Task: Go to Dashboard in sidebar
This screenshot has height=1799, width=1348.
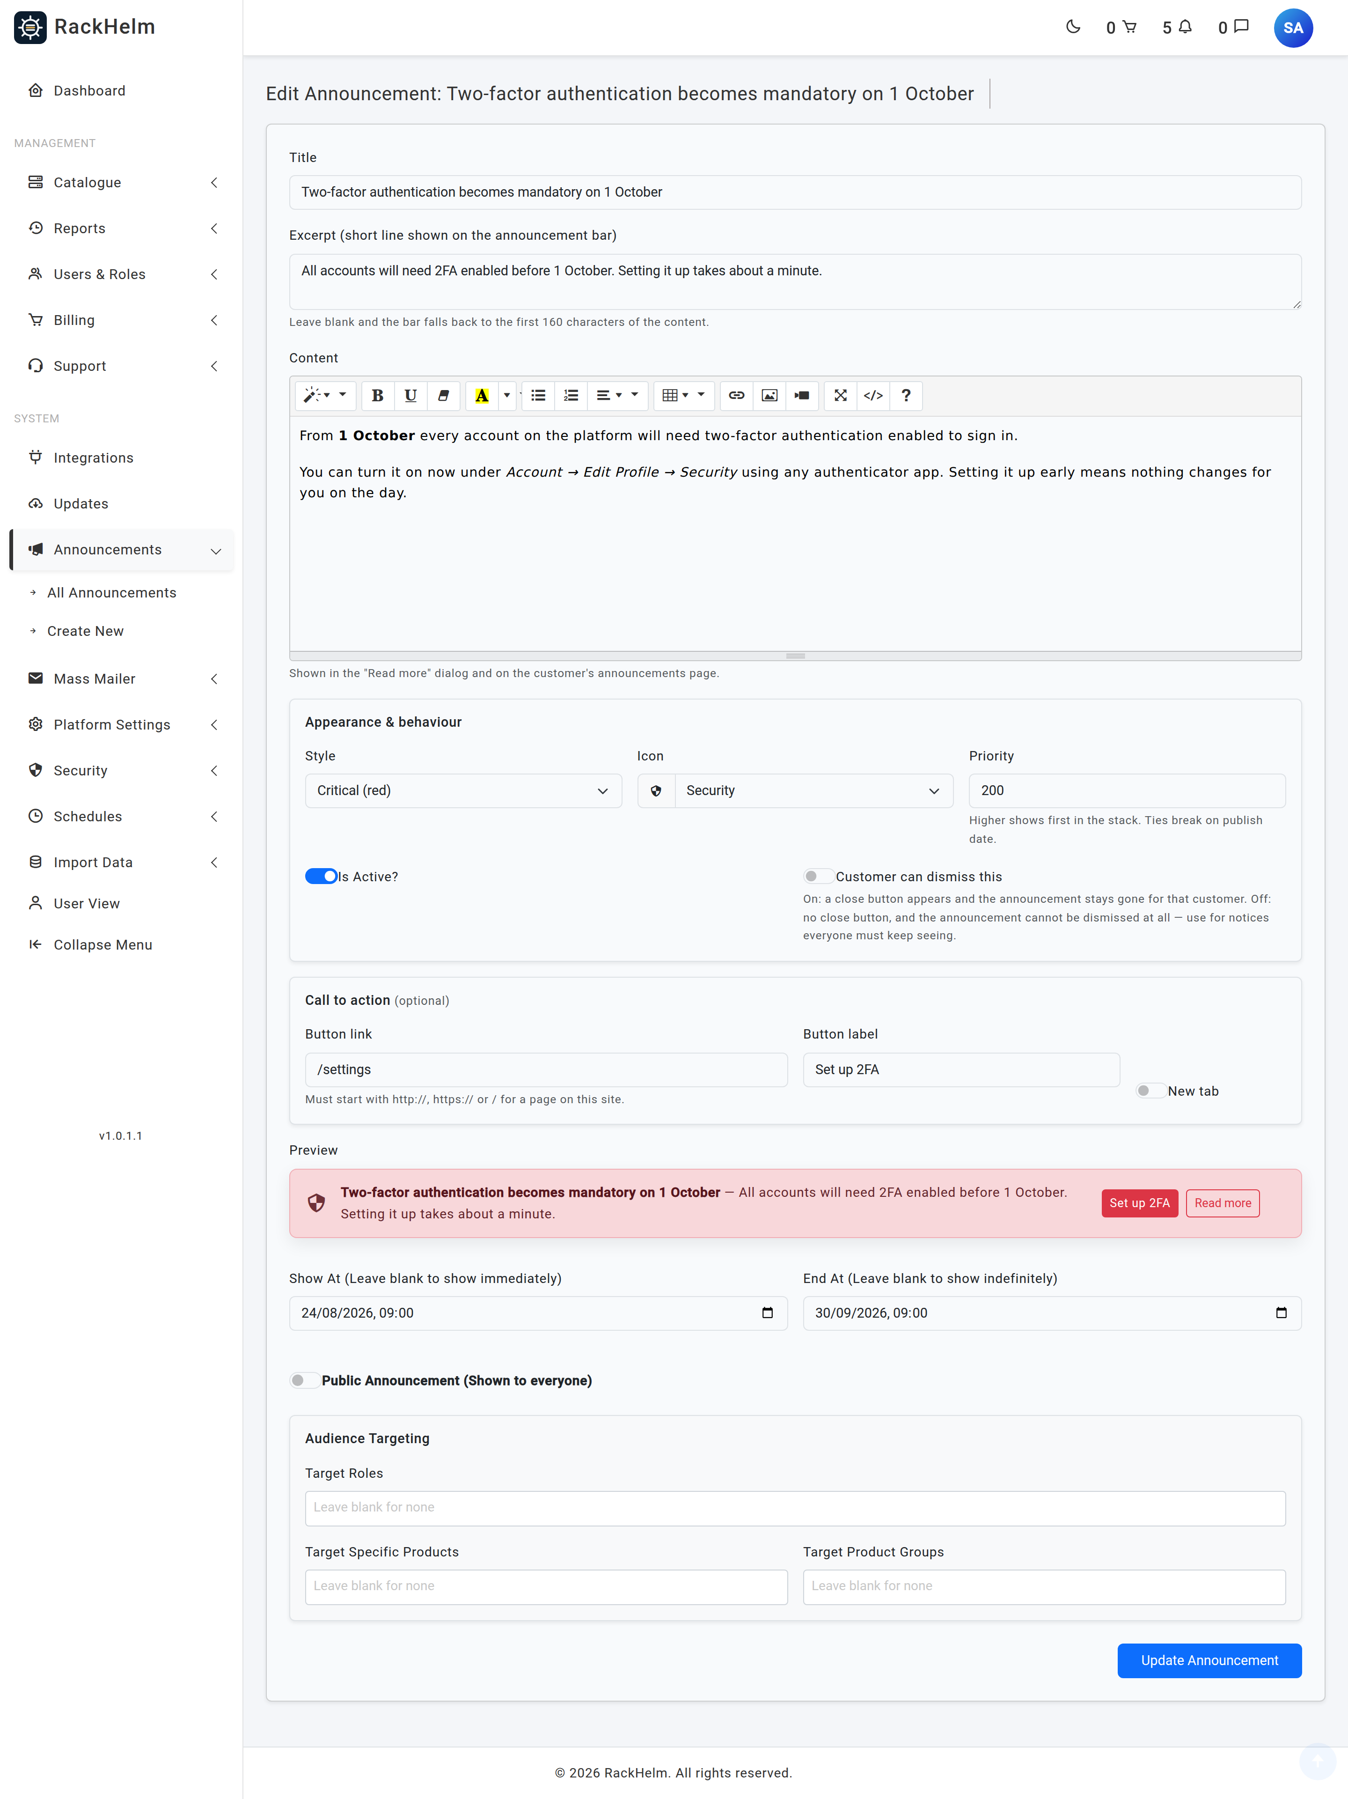Action: tap(122, 90)
